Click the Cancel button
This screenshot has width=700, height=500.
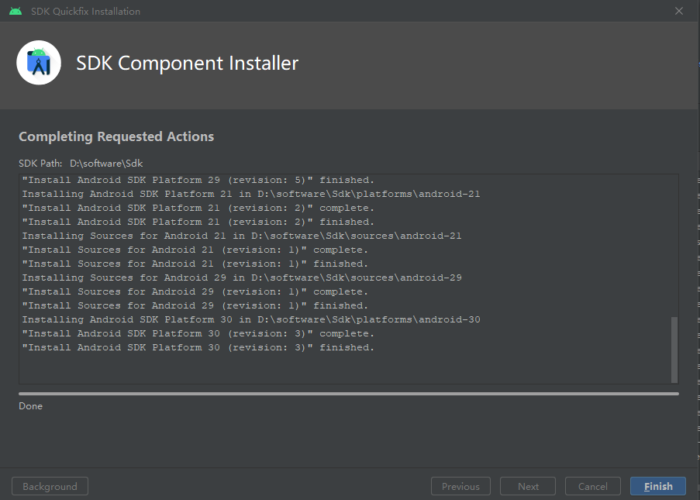[x=592, y=486]
